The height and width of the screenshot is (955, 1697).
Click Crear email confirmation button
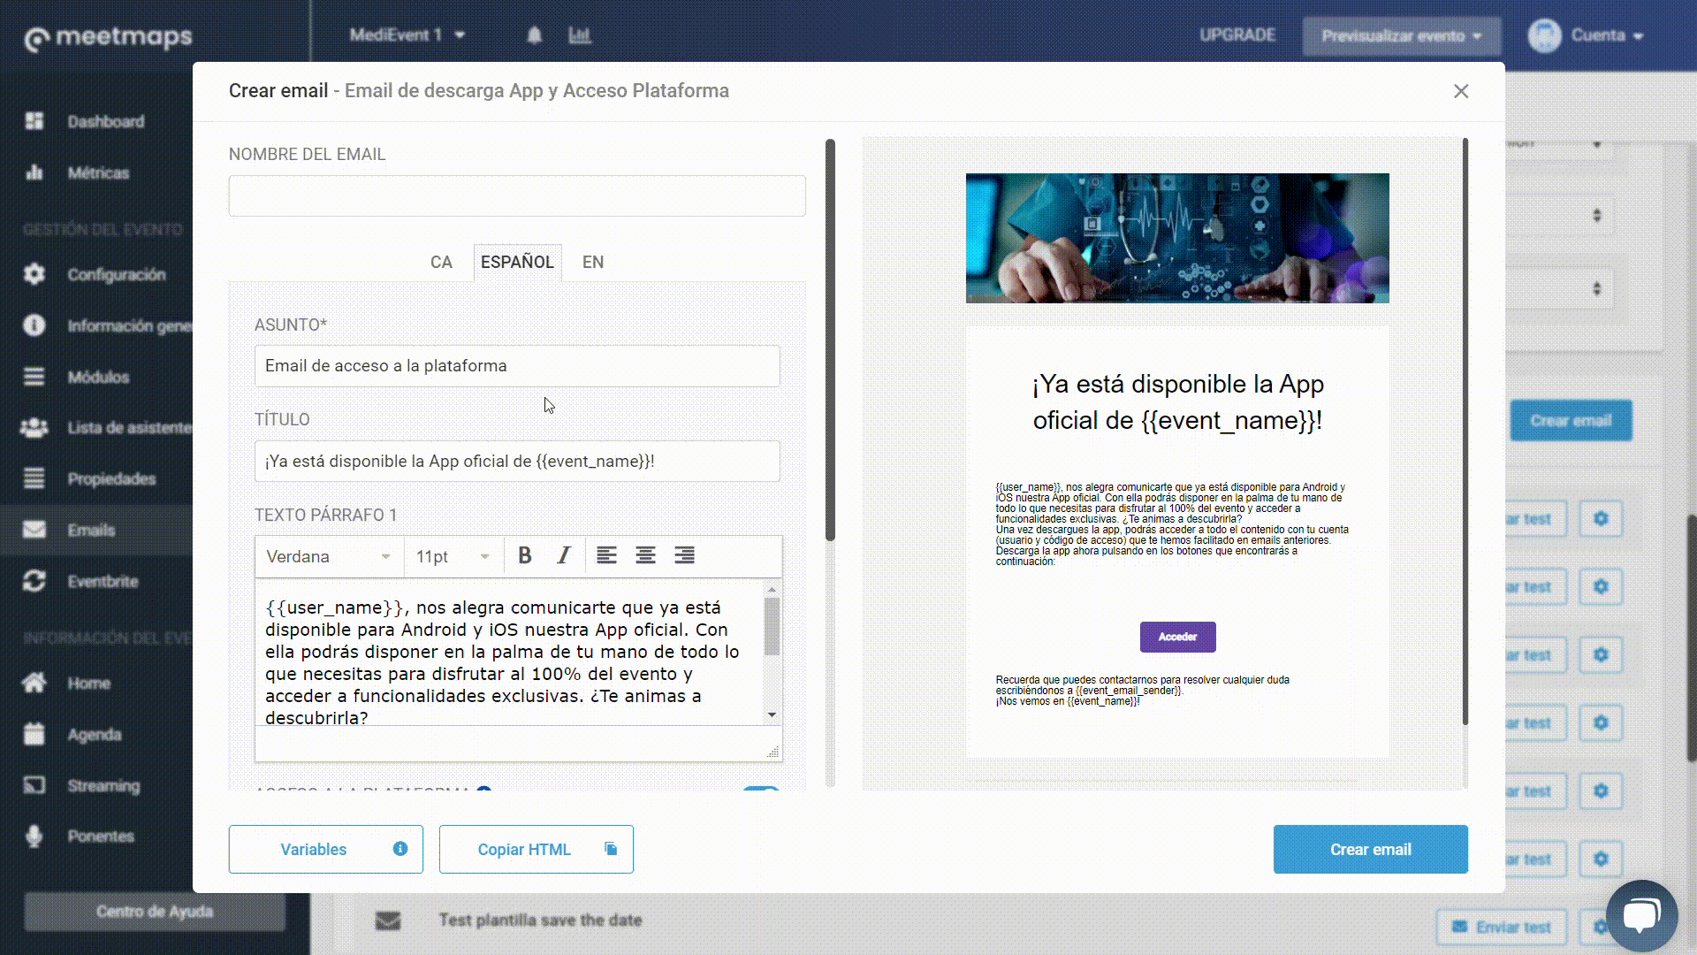point(1371,849)
